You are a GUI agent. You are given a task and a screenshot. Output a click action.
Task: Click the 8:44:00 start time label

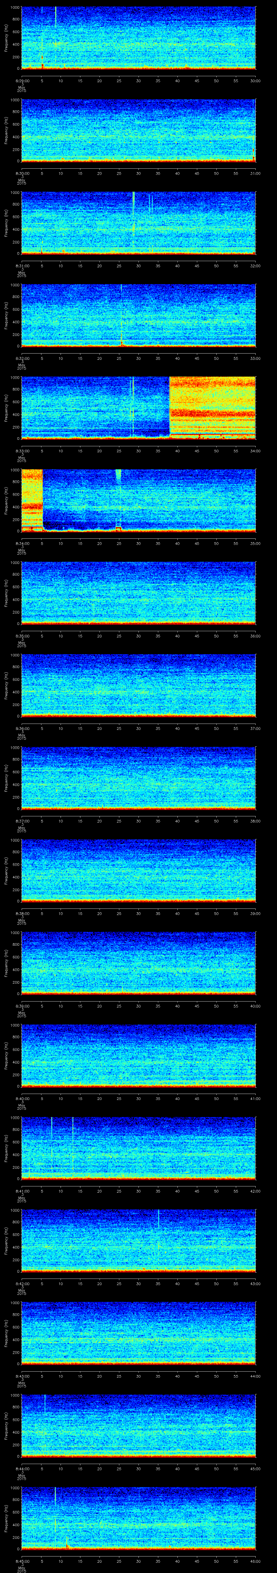(x=22, y=1468)
